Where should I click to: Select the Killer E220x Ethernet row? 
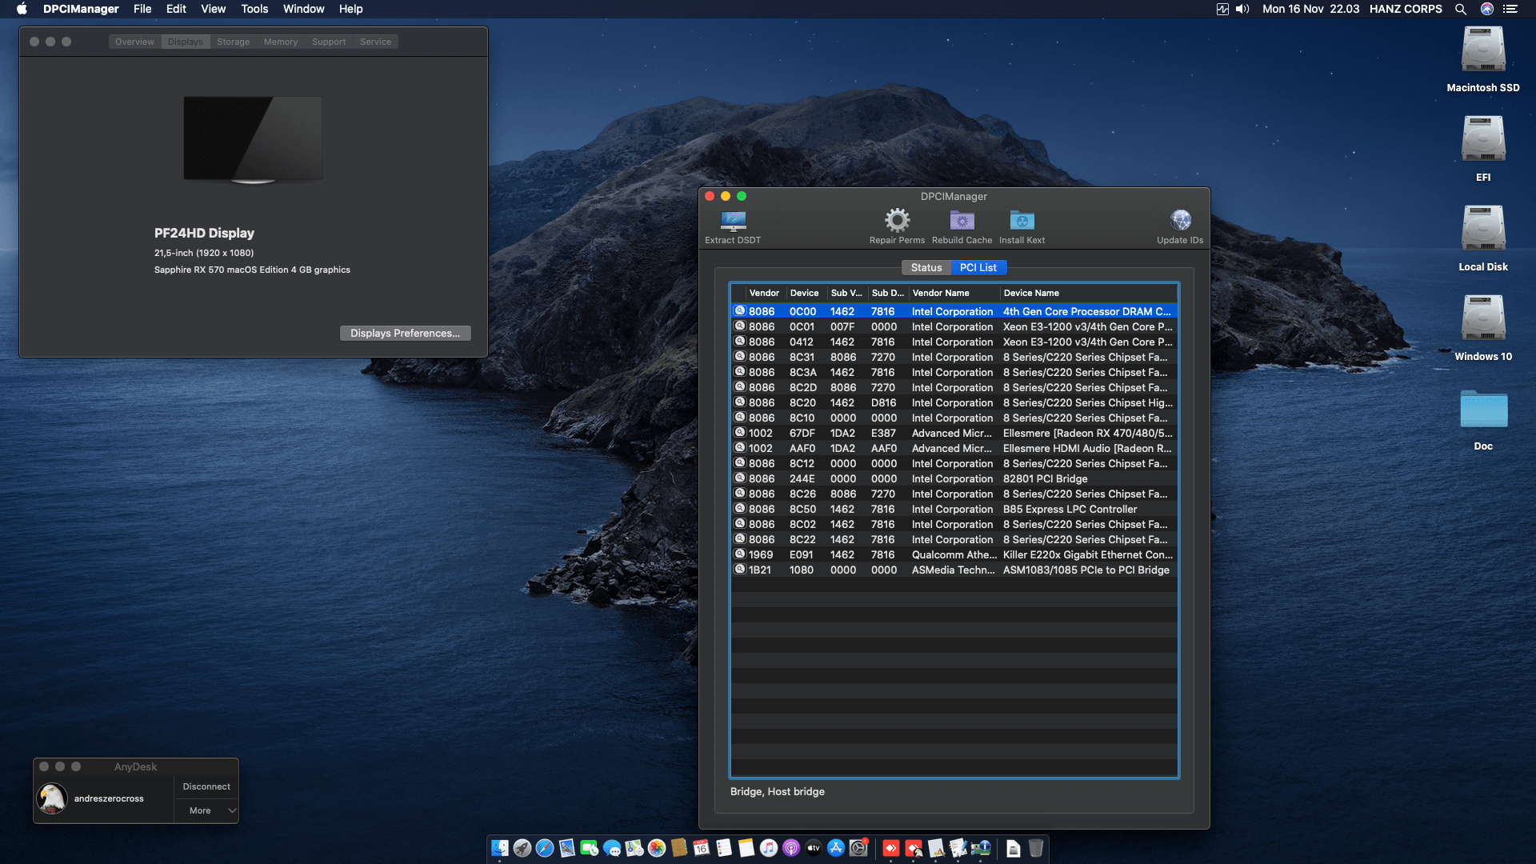point(952,554)
